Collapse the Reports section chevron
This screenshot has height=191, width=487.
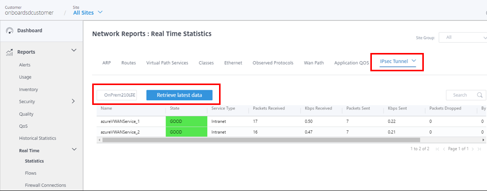pyautogui.click(x=73, y=50)
